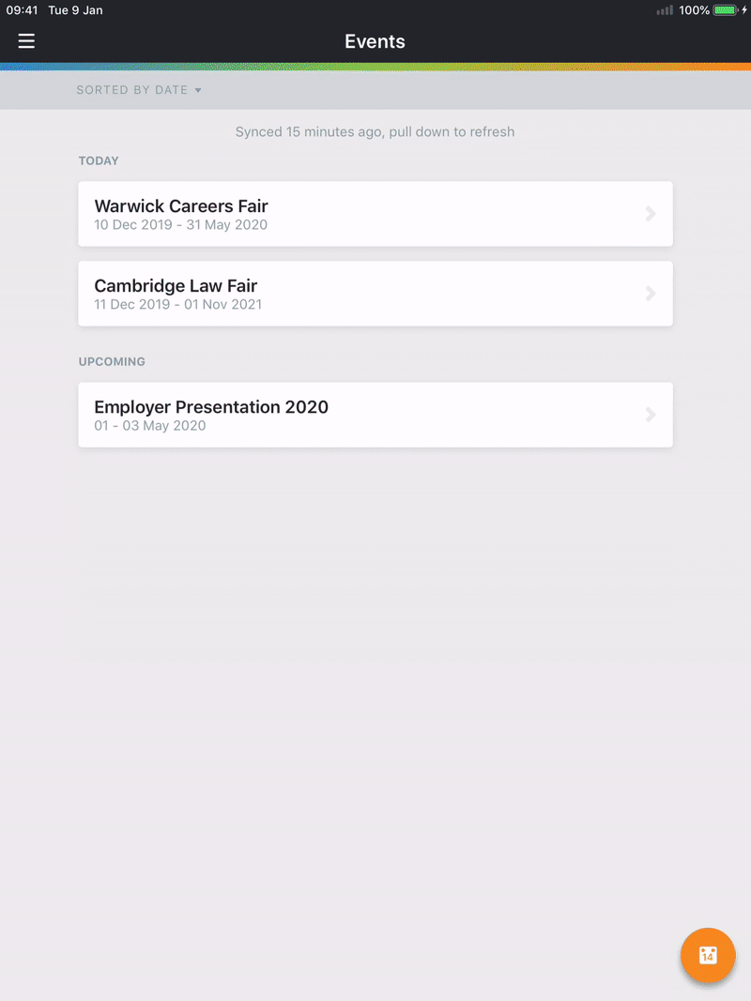Click the Events title in header
This screenshot has width=751, height=1001.
(x=375, y=41)
